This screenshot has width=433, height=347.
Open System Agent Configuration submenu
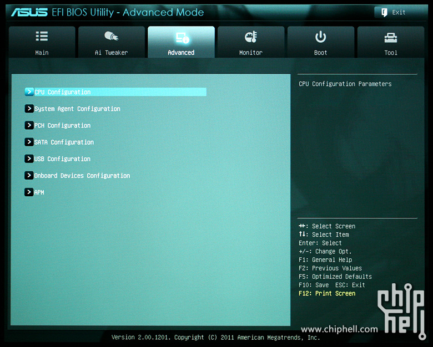[77, 109]
